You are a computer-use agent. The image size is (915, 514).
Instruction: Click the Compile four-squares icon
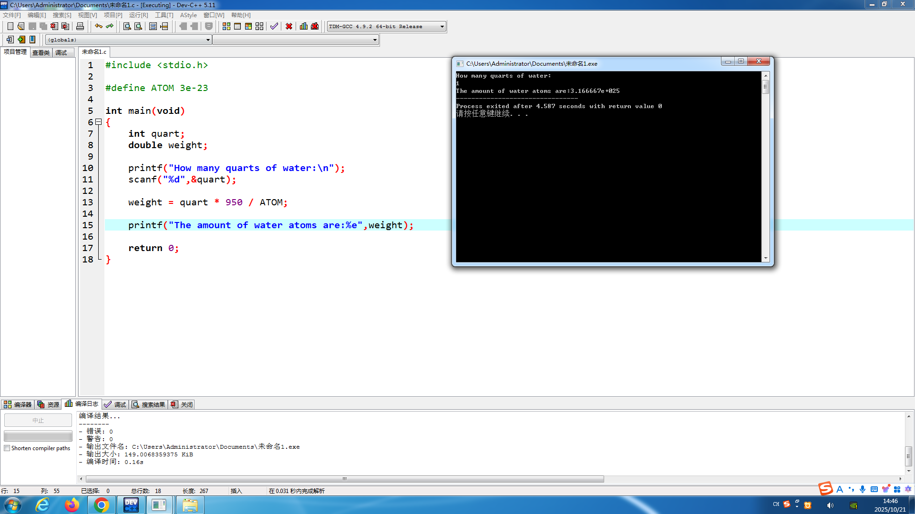[226, 26]
